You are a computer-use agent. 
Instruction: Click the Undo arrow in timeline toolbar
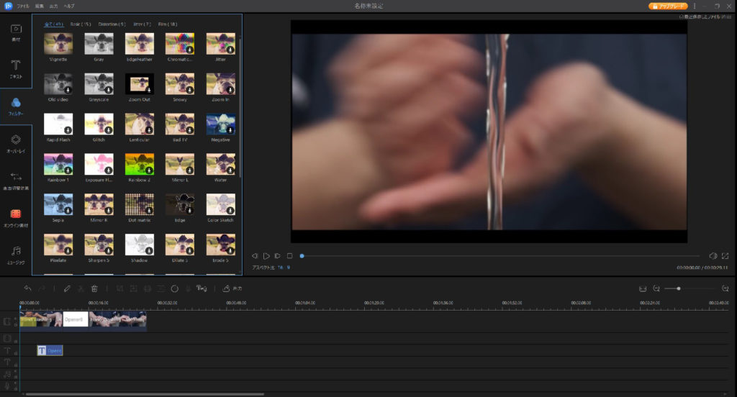tap(28, 288)
